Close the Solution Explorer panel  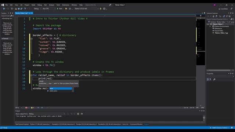coord(233,13)
